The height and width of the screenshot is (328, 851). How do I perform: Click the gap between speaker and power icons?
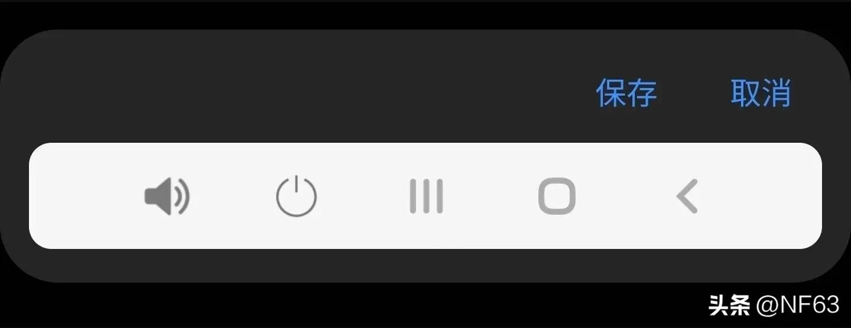pyautogui.click(x=233, y=196)
